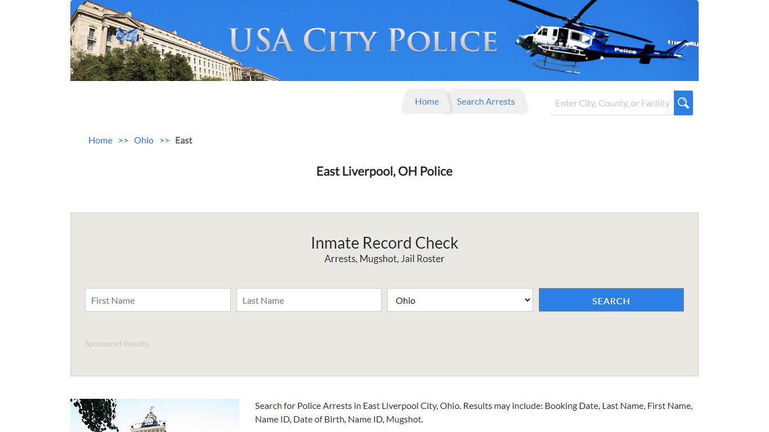769x432 pixels.
Task: Open the East Liverpool building photo
Action: 155,415
